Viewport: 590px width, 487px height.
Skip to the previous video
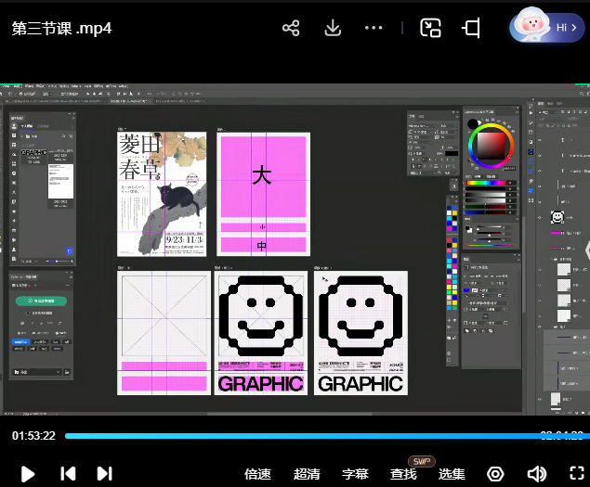68,473
